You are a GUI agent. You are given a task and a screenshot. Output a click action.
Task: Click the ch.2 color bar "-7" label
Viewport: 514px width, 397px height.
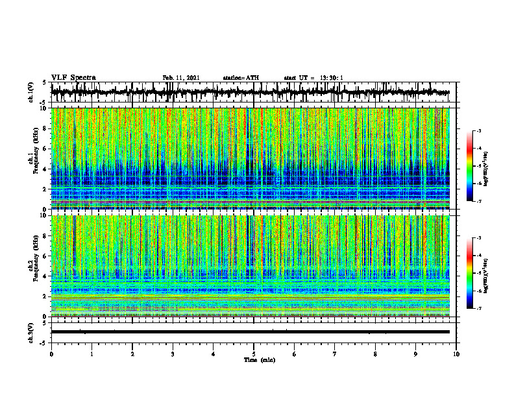[x=479, y=308]
